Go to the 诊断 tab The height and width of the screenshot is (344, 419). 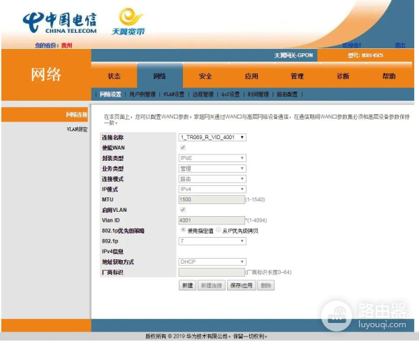coord(343,76)
